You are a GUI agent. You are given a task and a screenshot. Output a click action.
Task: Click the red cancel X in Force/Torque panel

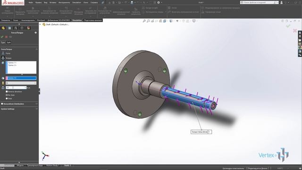[x=6, y=37]
